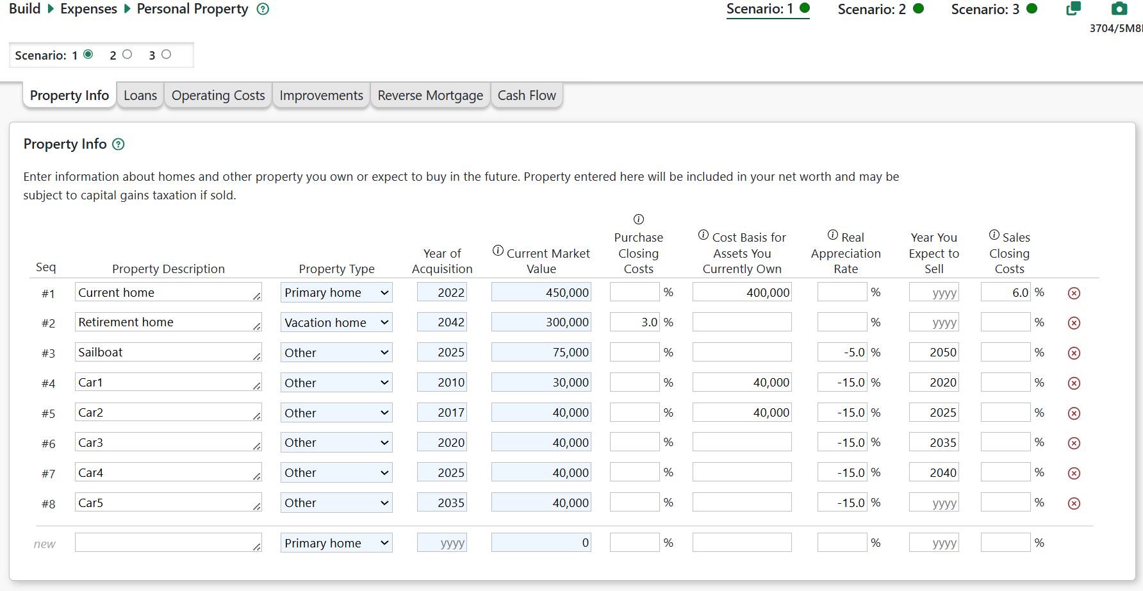Click the Scenario: 2 link in header
The height and width of the screenshot is (591, 1143).
tap(871, 9)
